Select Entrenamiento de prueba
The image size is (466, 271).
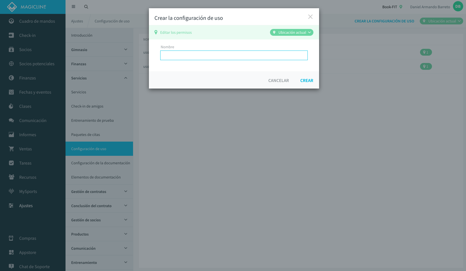99,120
